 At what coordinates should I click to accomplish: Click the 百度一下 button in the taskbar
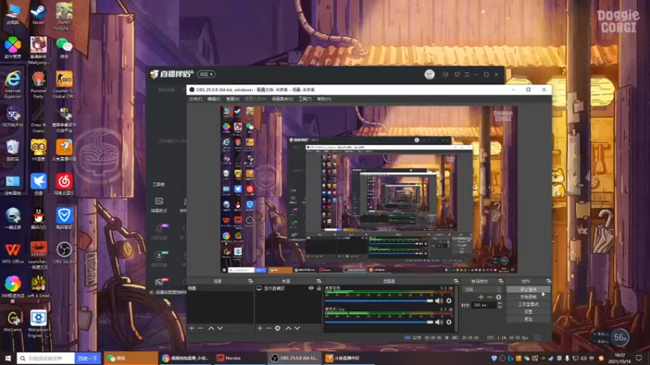(x=88, y=358)
